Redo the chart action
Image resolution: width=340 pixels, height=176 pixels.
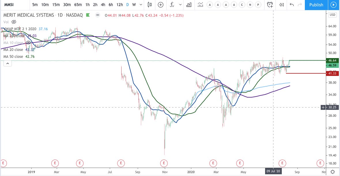click(300, 5)
